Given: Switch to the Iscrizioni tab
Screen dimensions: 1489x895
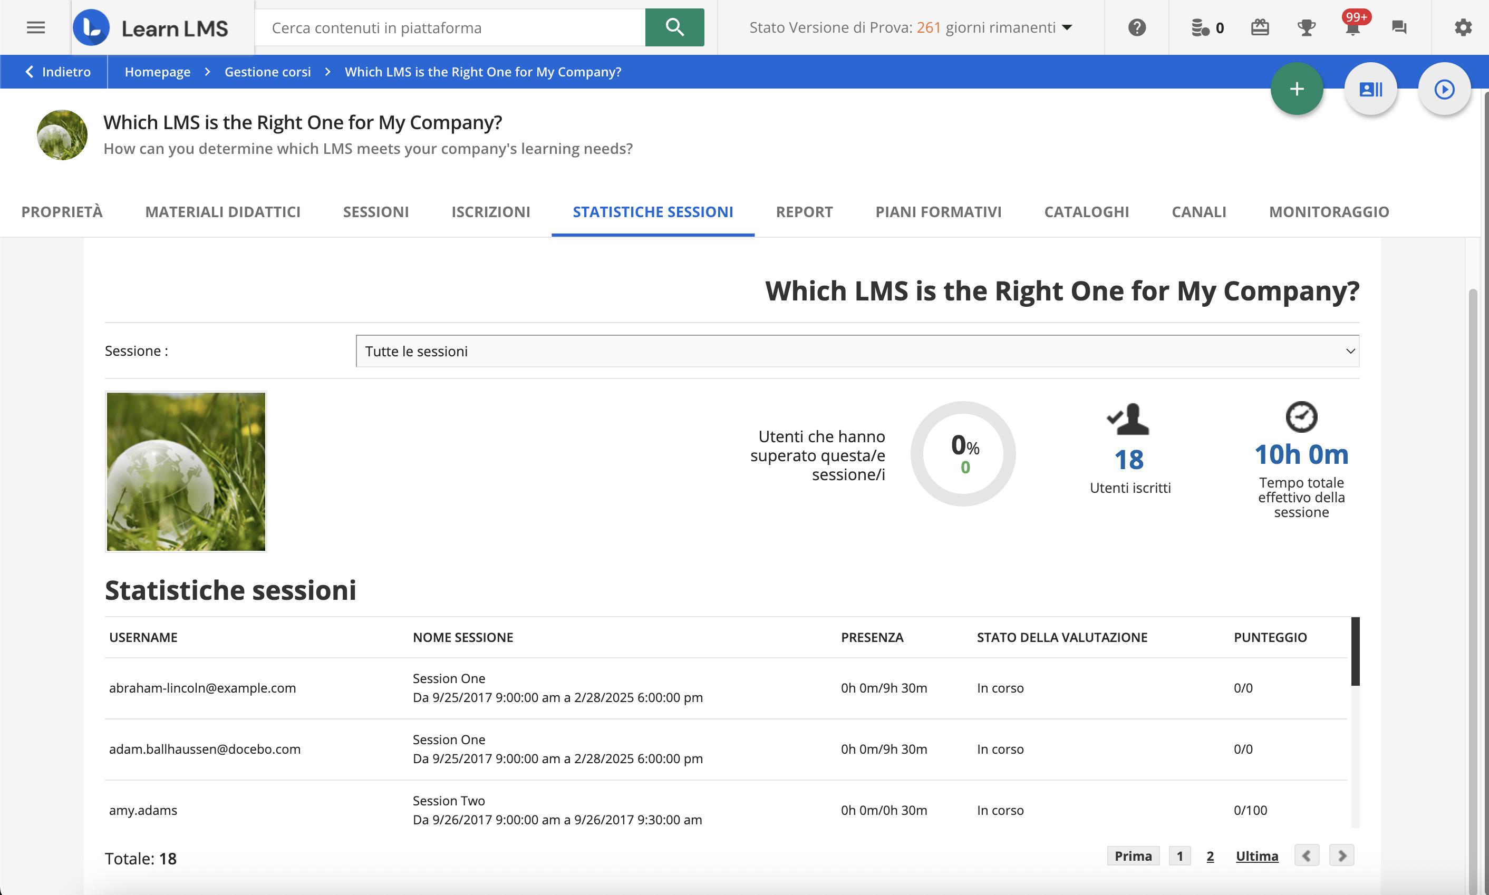Looking at the screenshot, I should click(x=490, y=212).
